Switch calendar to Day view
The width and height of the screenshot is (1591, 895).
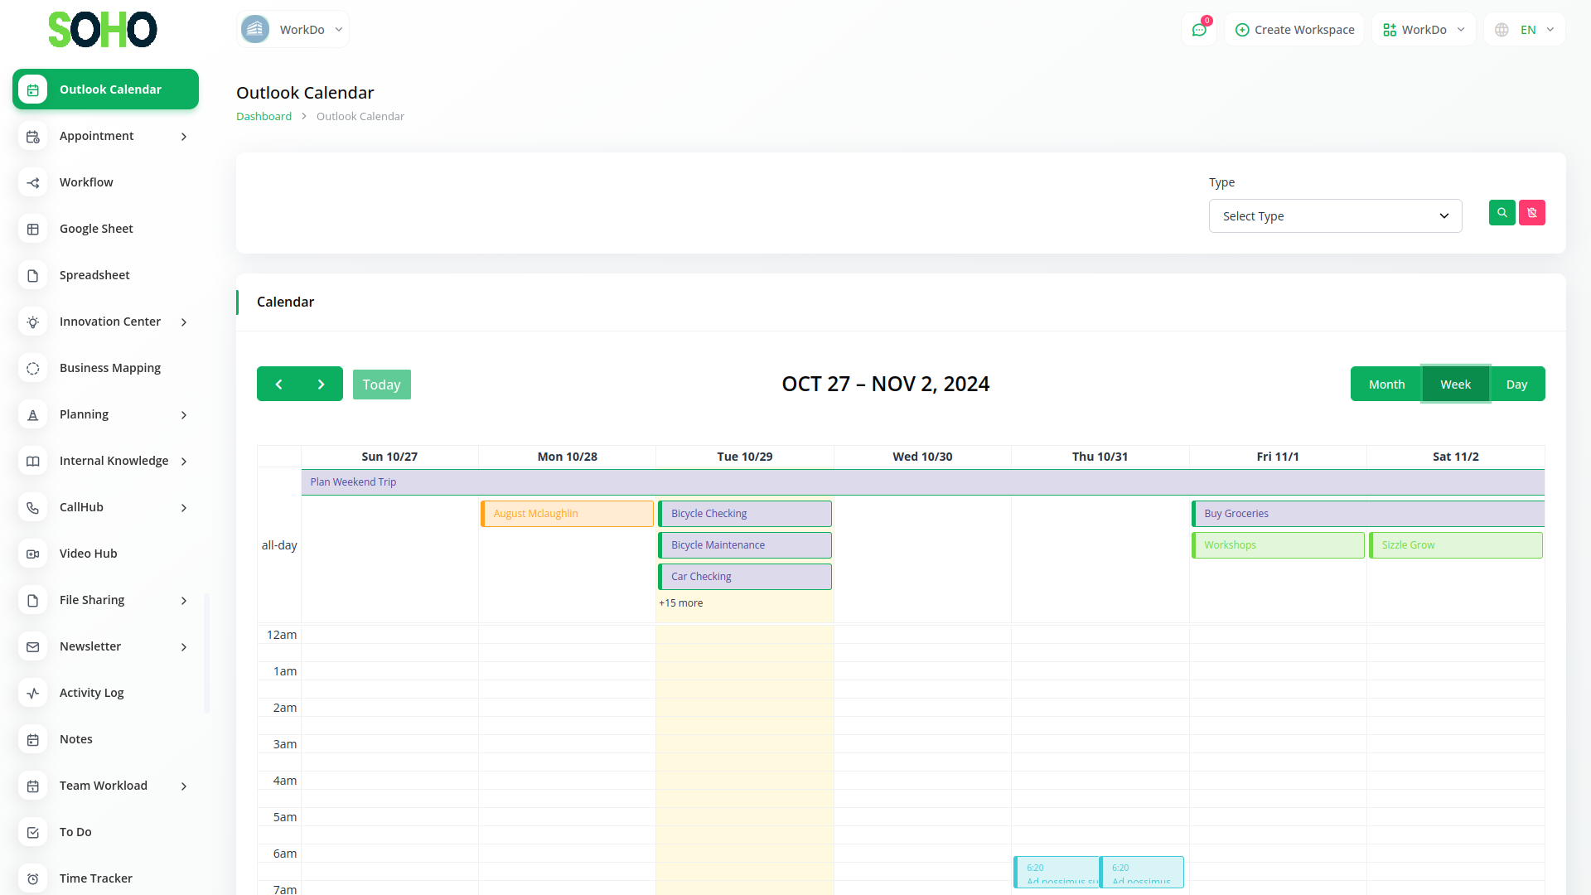[x=1516, y=384]
